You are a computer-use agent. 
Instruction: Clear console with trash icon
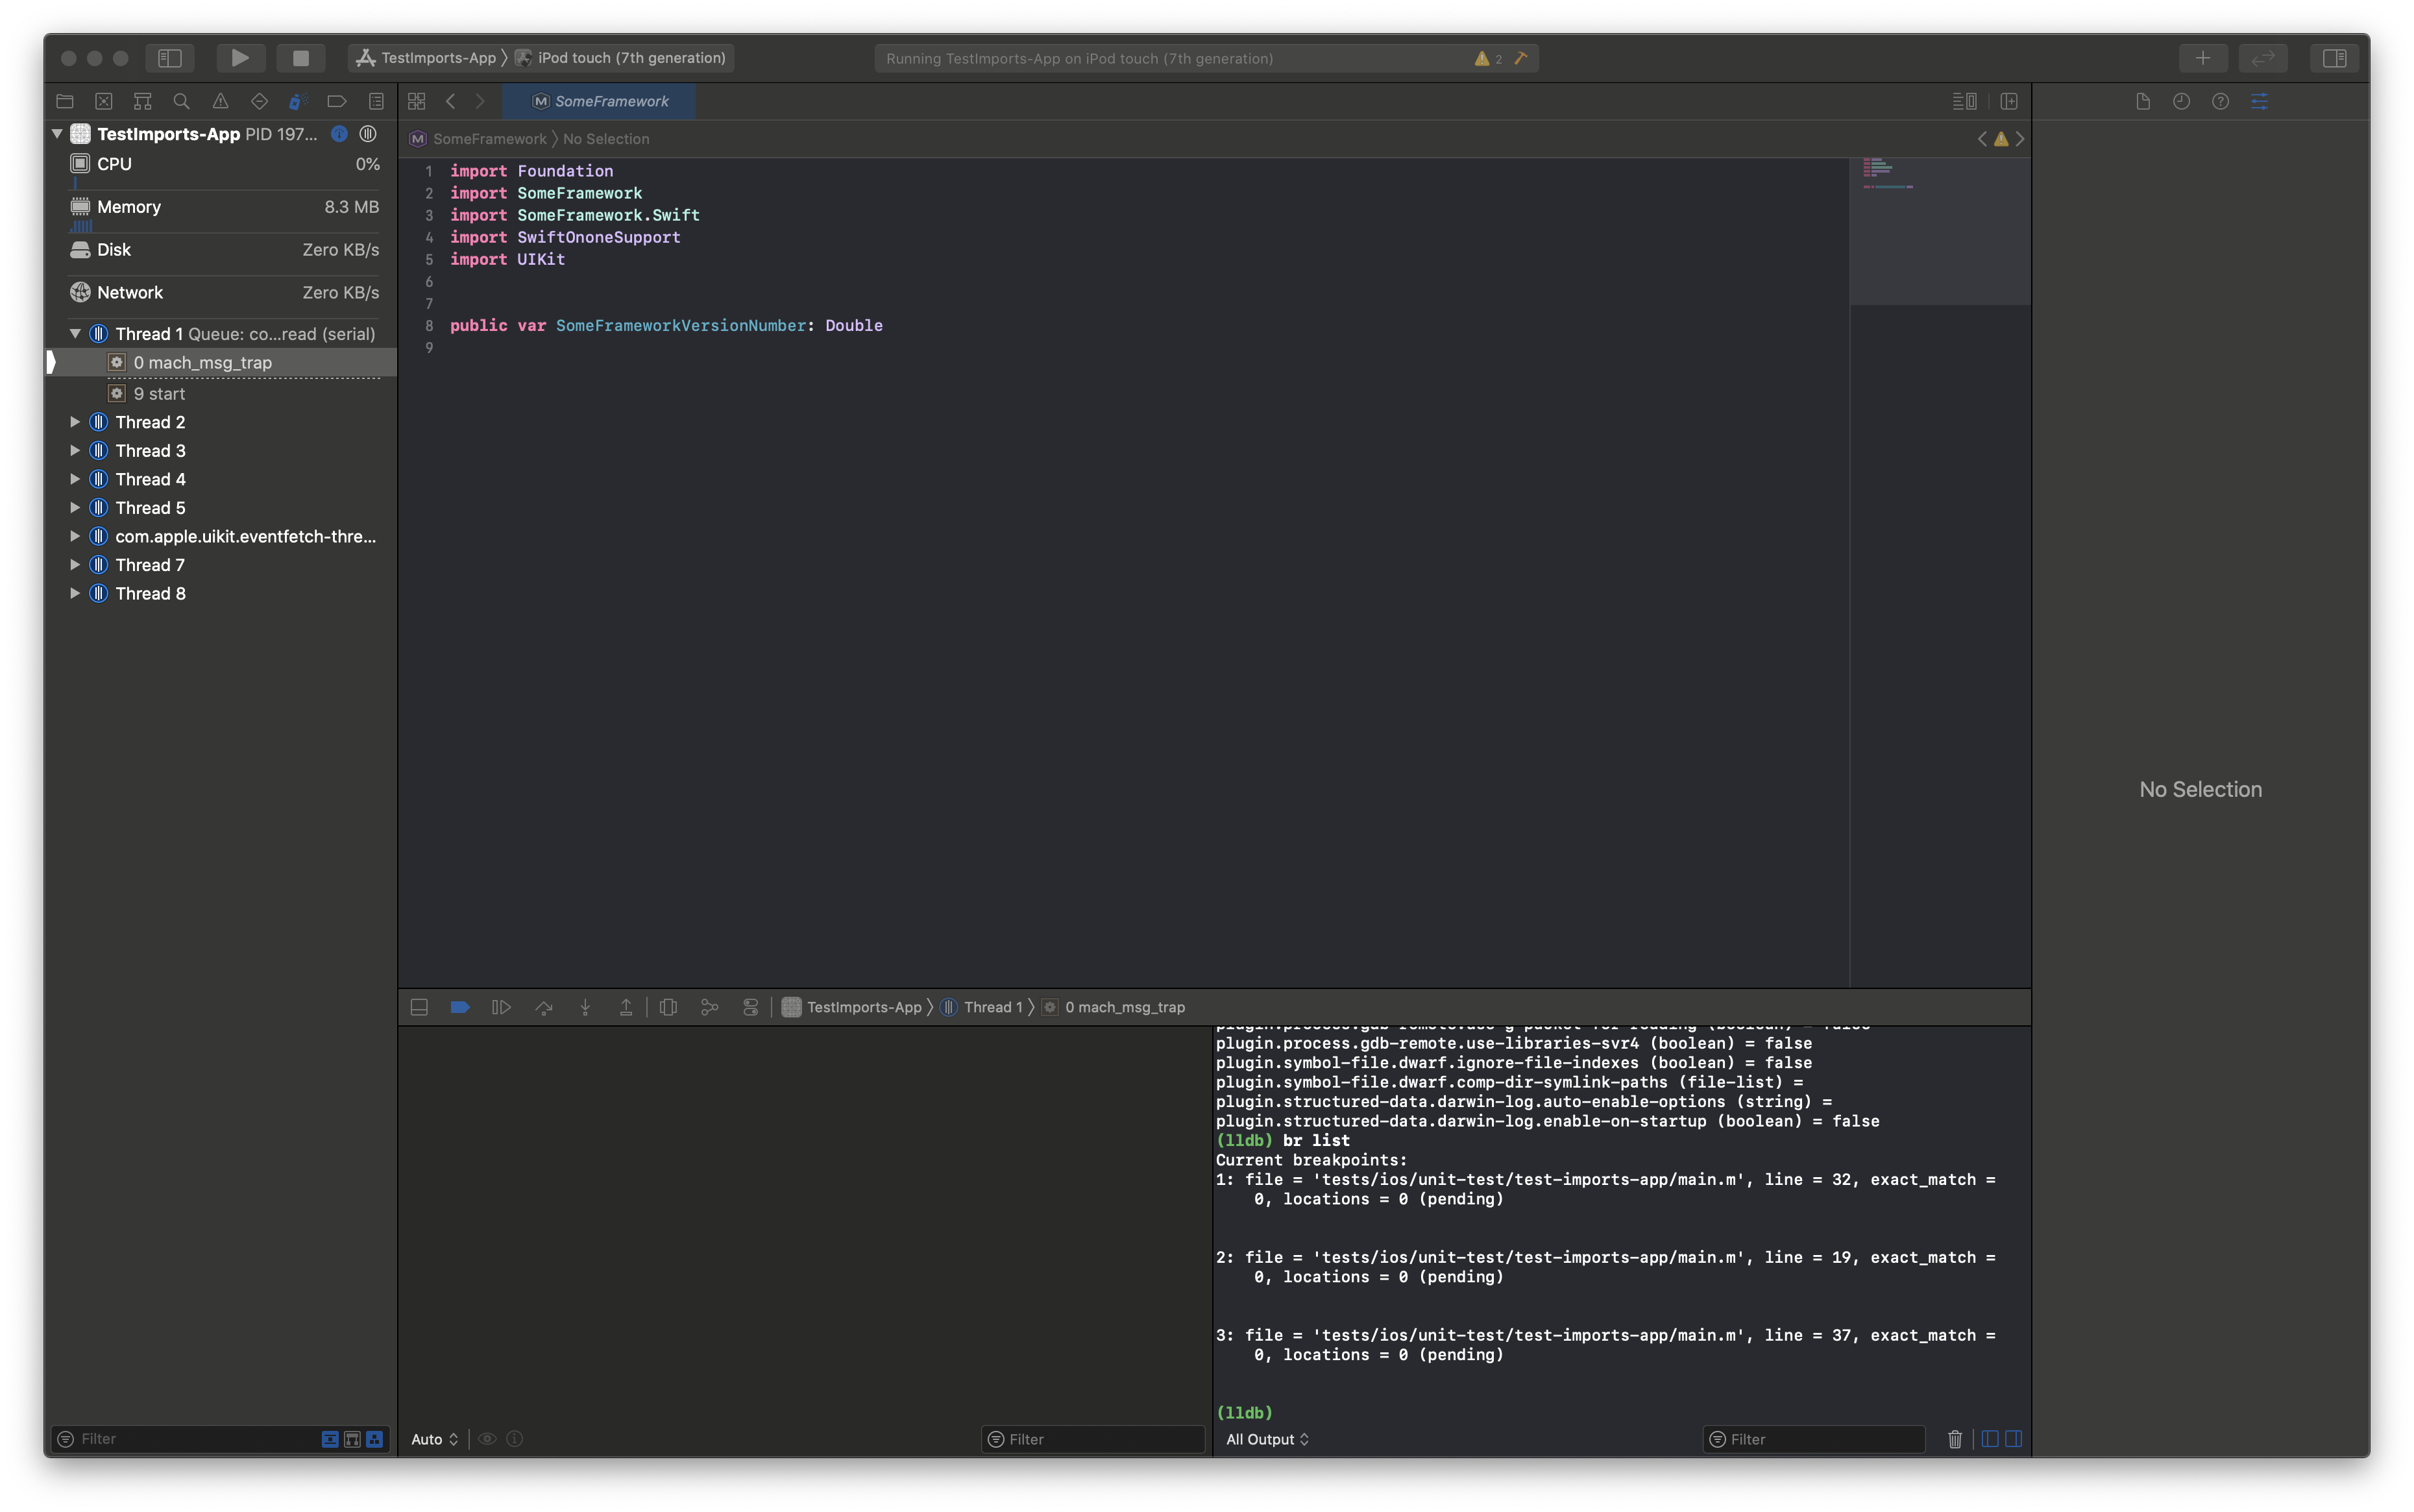1955,1439
